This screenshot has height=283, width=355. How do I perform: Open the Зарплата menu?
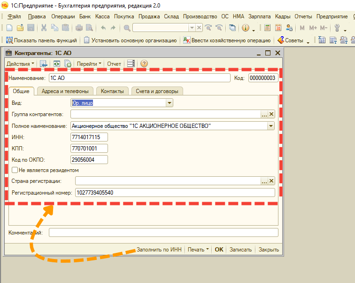click(260, 16)
